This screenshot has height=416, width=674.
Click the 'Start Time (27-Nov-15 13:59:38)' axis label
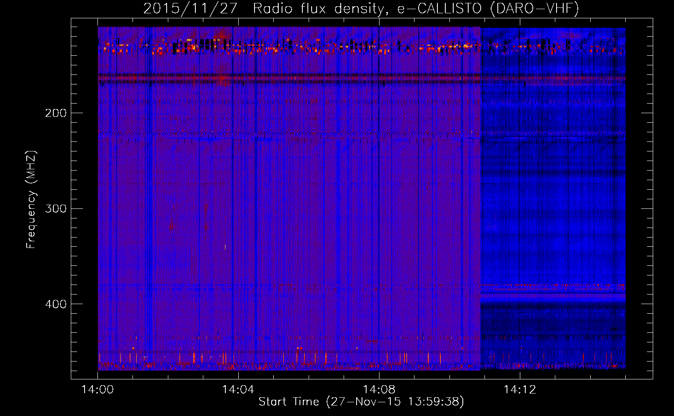[361, 402]
